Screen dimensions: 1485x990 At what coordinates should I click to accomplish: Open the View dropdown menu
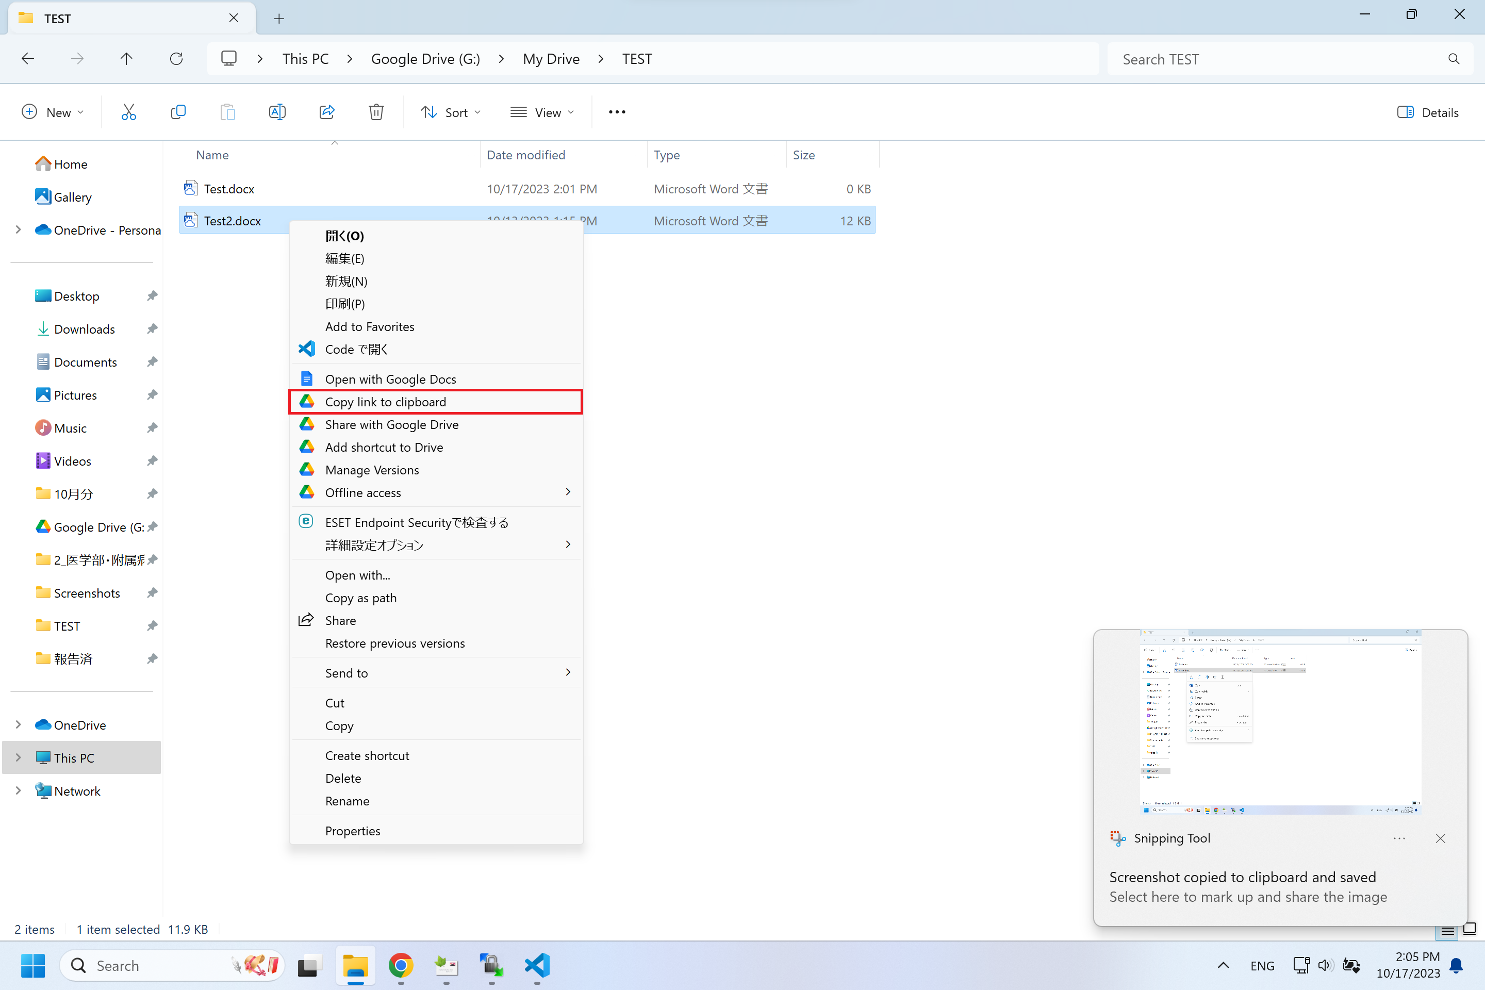(x=542, y=112)
